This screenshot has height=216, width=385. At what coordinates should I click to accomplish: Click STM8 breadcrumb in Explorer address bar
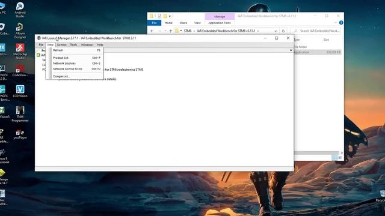pyautogui.click(x=188, y=31)
